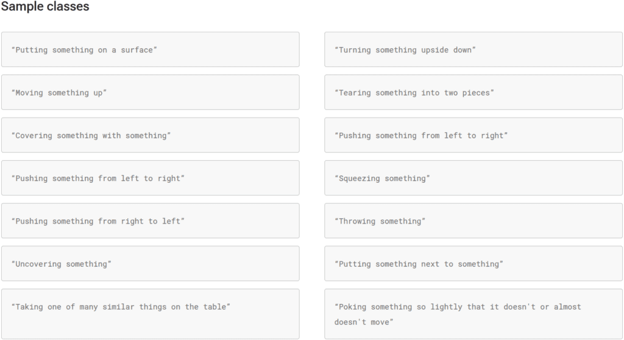Select the "Putting something on a surface" card

pos(150,49)
